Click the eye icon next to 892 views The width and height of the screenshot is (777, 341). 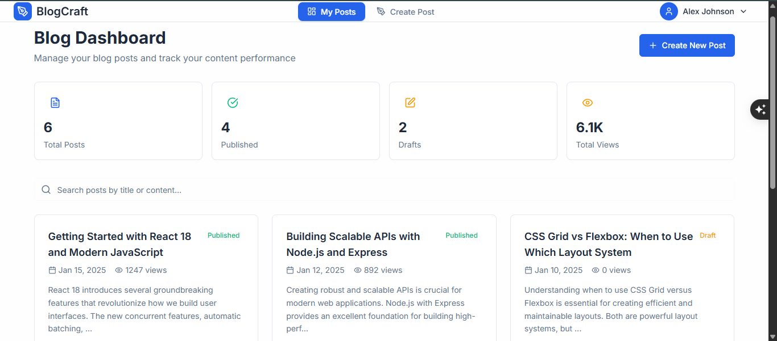coord(358,270)
